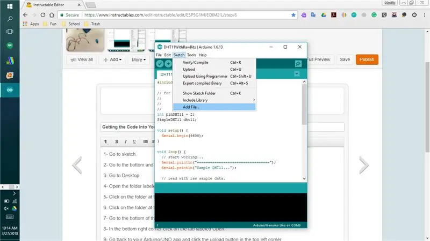Select Upload Using Programmer
Image resolution: width=430 pixels, height=241 pixels.
click(214, 76)
